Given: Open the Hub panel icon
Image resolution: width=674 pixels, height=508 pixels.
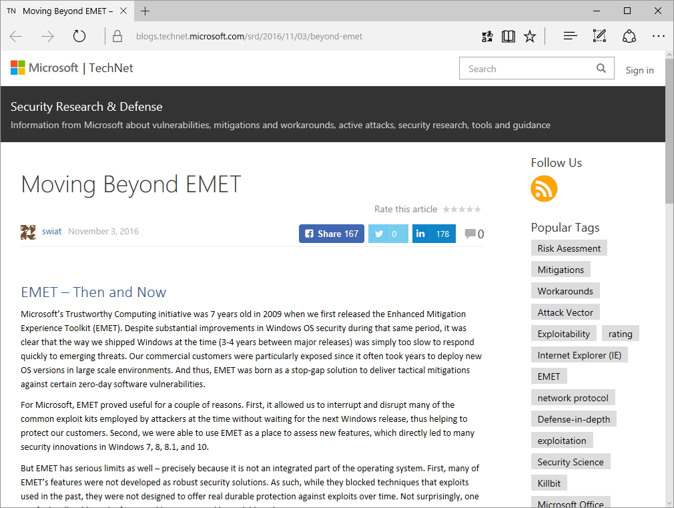Looking at the screenshot, I should click(570, 36).
